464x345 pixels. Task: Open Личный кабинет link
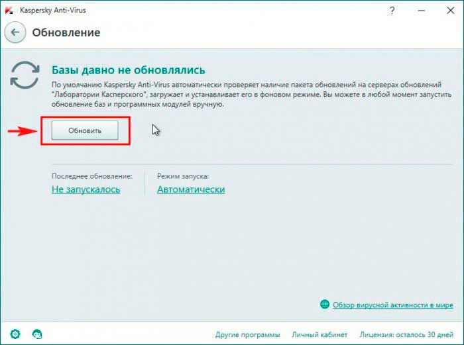pos(319,334)
